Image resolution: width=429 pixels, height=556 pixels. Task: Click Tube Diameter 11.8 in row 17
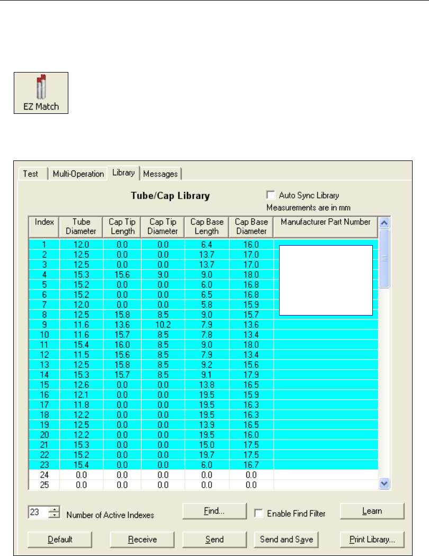pos(81,405)
